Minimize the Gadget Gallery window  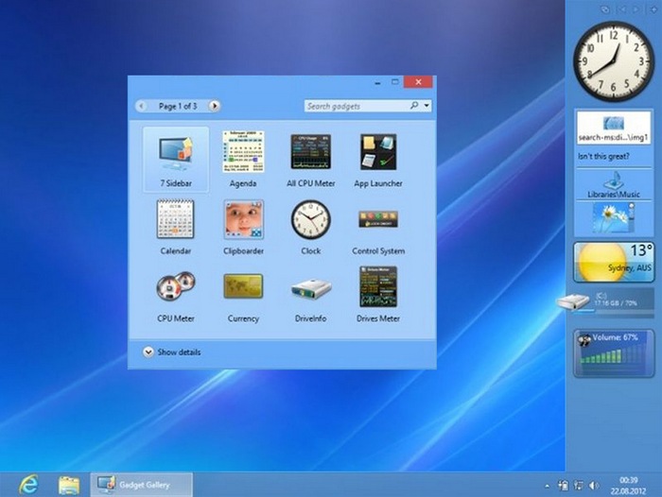pyautogui.click(x=377, y=83)
